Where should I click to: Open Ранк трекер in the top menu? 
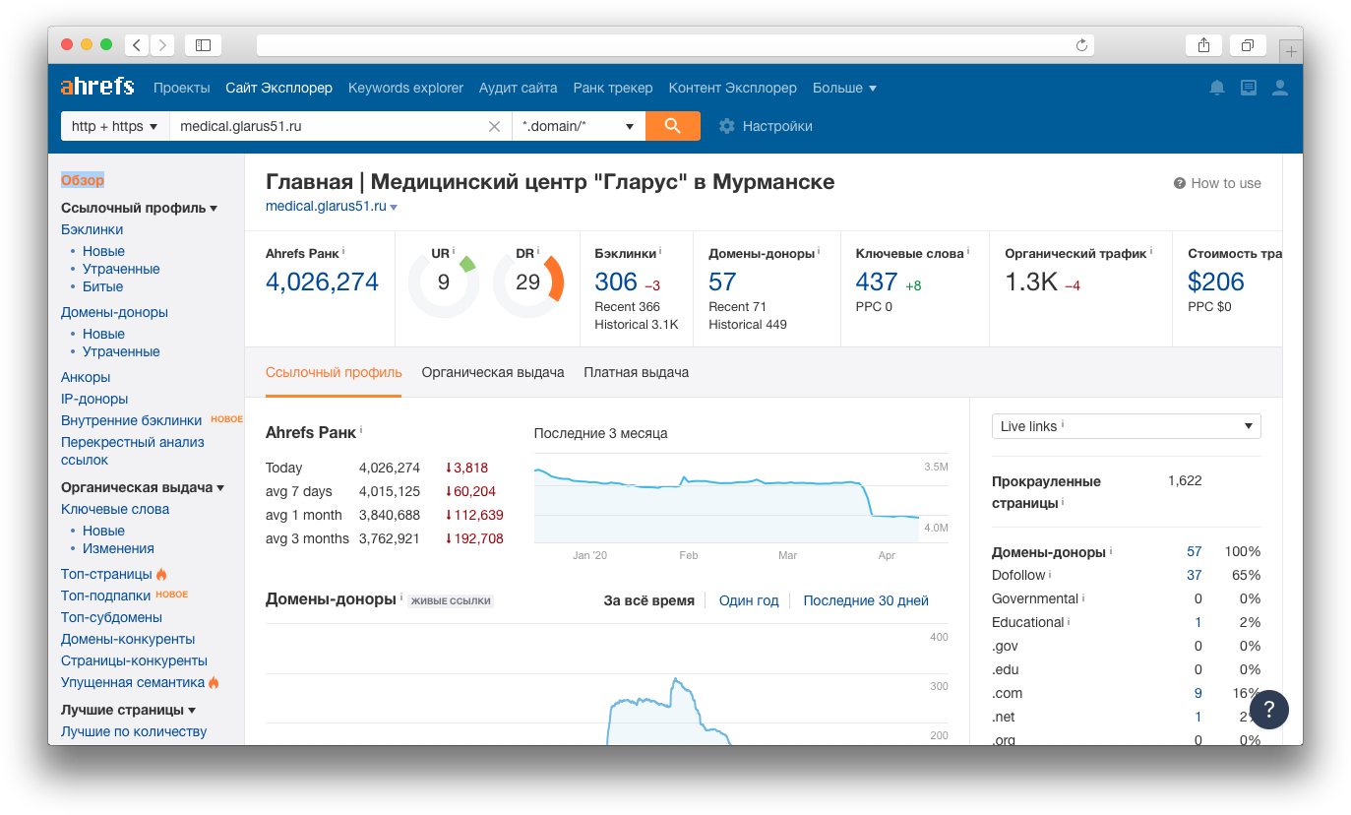[613, 88]
